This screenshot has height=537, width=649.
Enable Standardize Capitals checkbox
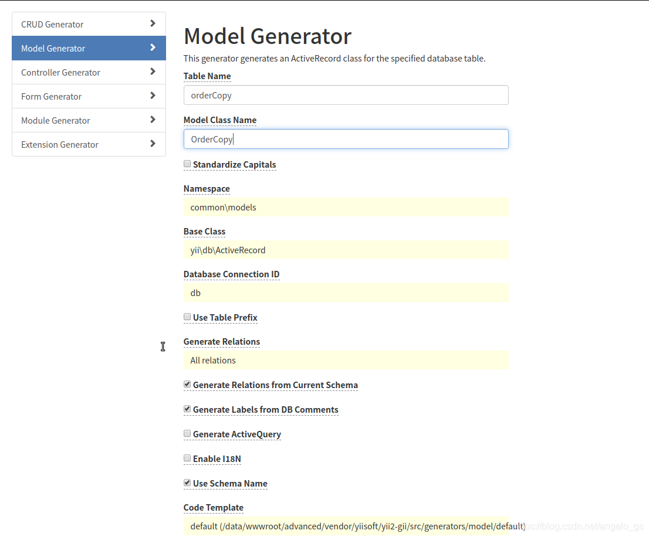tap(187, 164)
